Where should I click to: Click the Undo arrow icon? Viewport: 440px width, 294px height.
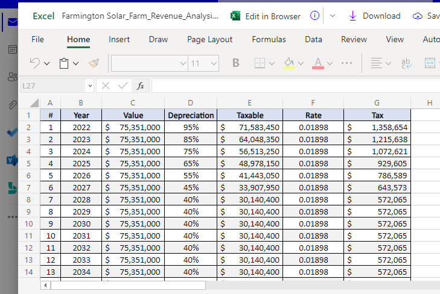35,63
